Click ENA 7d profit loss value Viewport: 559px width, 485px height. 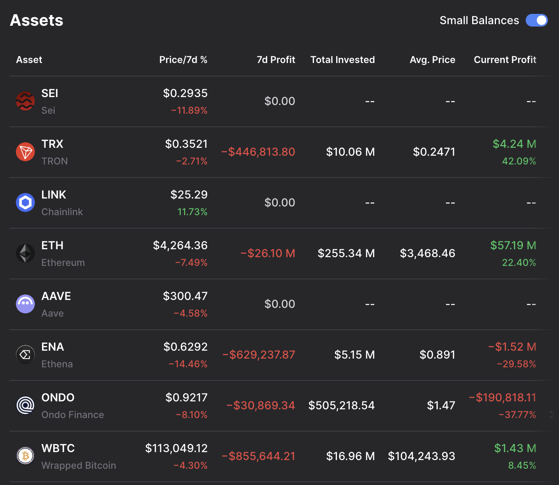pyautogui.click(x=259, y=355)
